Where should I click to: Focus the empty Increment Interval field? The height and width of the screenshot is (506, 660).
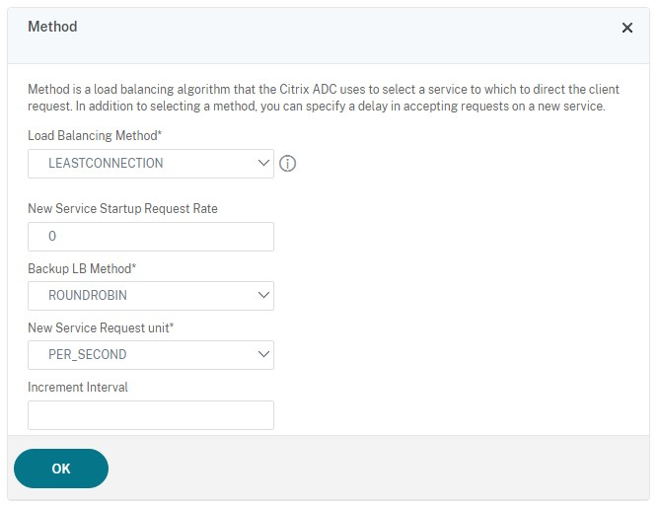coord(151,415)
